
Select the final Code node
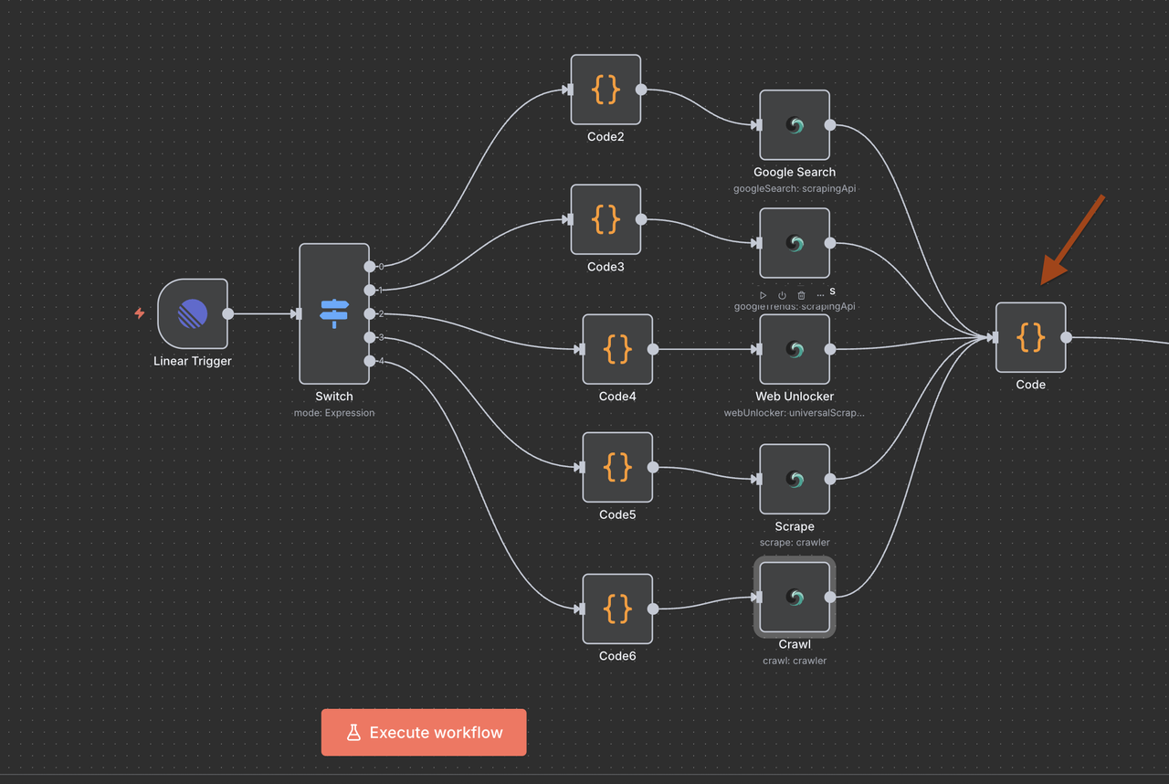click(x=1030, y=337)
